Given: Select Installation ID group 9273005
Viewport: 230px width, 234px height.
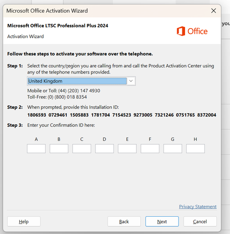Looking at the screenshot, I should pyautogui.click(x=143, y=115).
